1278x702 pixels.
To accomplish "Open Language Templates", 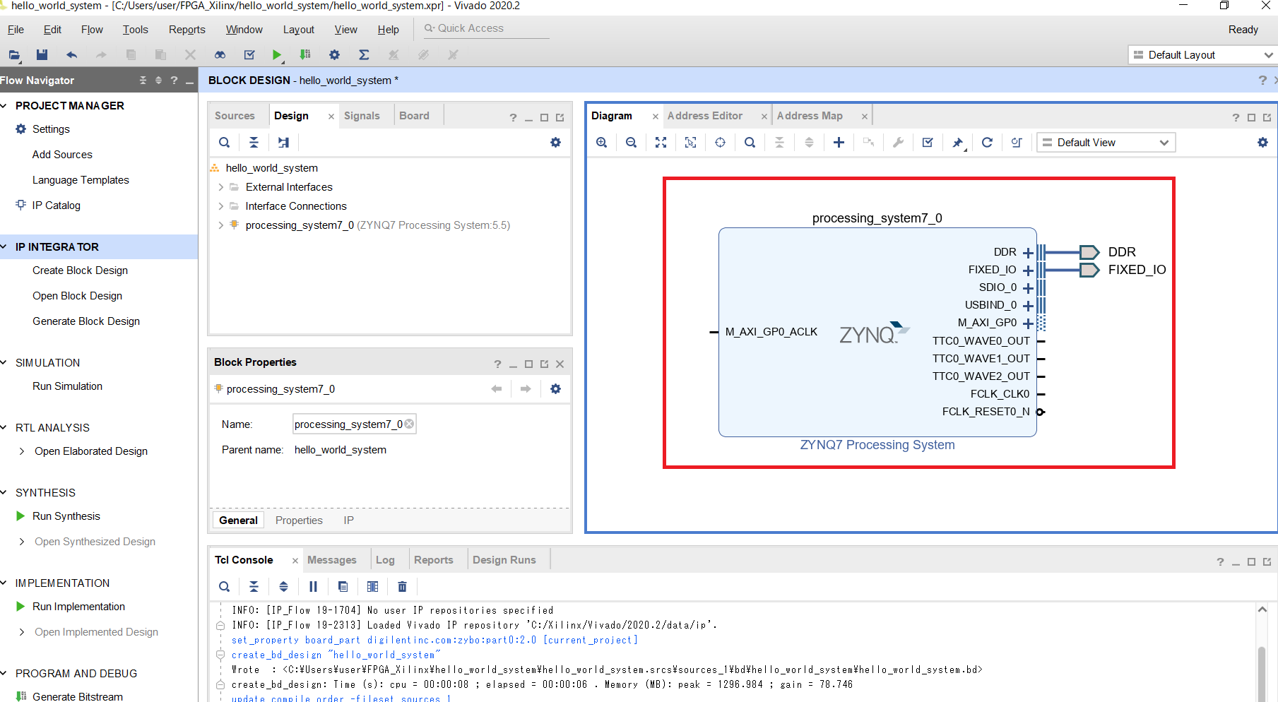I will (x=81, y=180).
